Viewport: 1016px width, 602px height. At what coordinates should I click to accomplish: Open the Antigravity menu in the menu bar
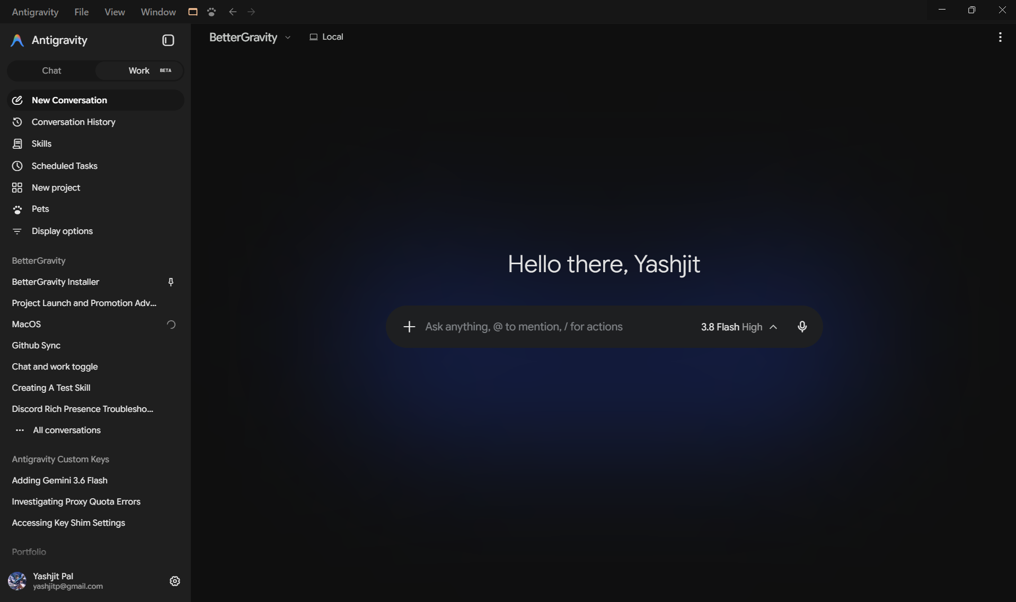[35, 12]
